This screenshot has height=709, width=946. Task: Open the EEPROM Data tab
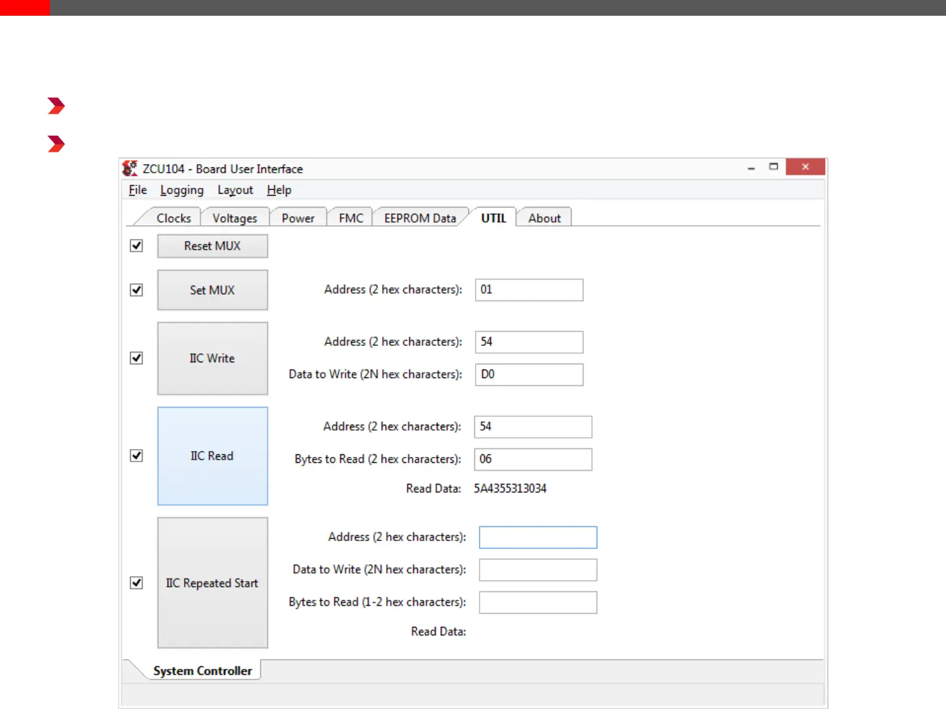(x=420, y=218)
